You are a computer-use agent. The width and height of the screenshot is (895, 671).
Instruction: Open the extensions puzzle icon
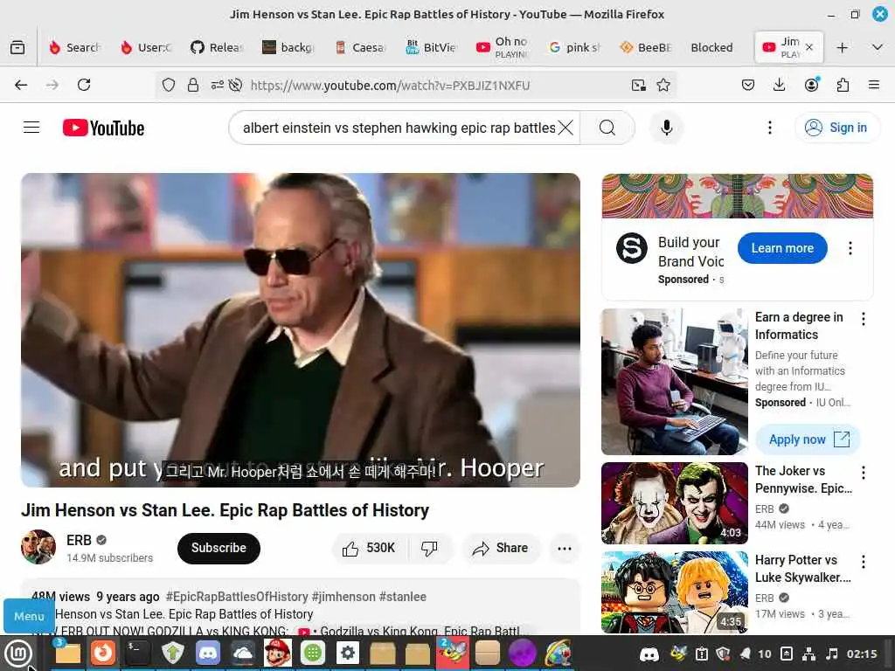coord(843,85)
